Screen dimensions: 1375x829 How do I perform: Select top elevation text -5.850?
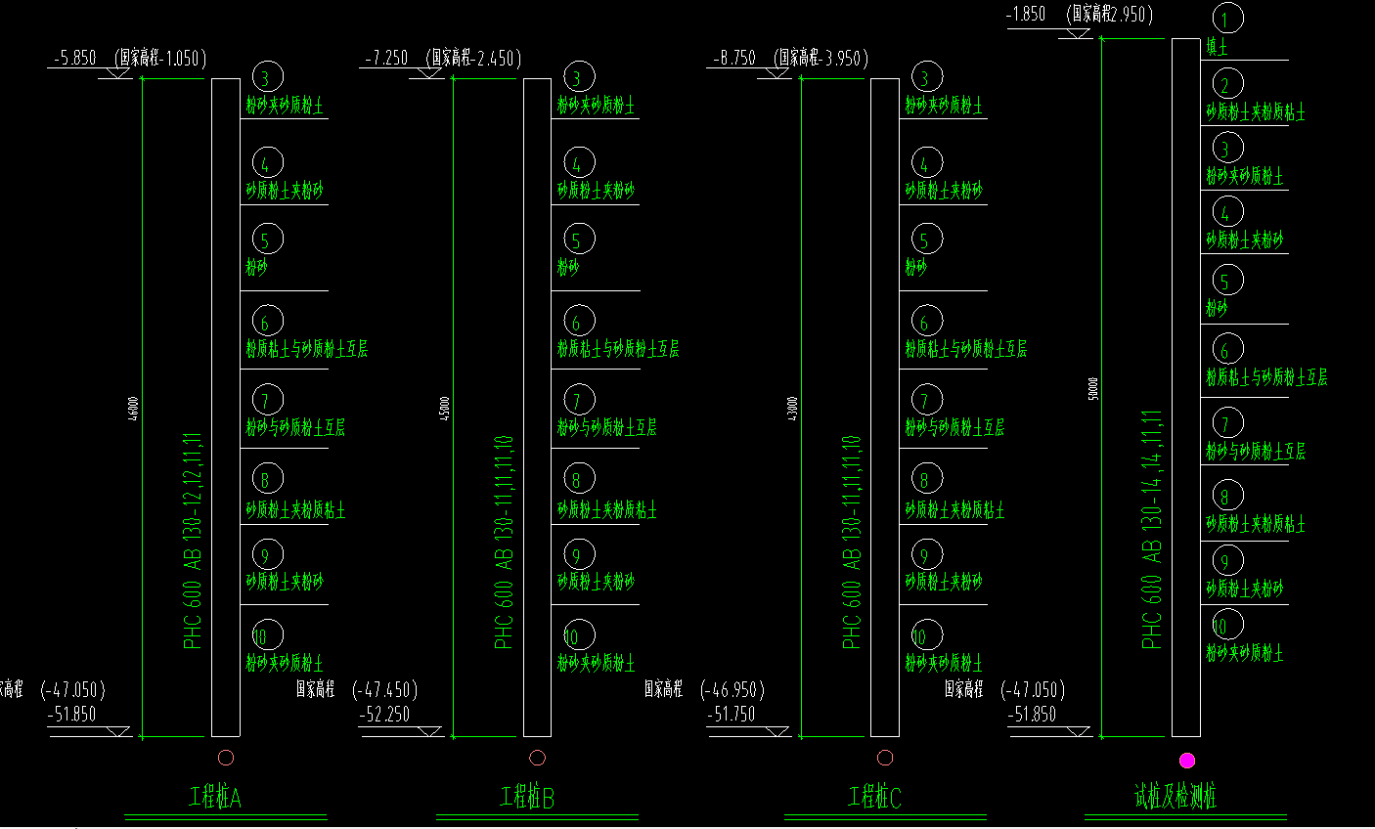tap(74, 58)
